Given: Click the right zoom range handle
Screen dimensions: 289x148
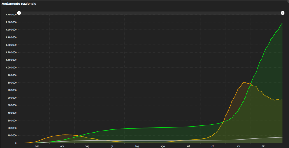Looking at the screenshot, I should tap(282, 13).
